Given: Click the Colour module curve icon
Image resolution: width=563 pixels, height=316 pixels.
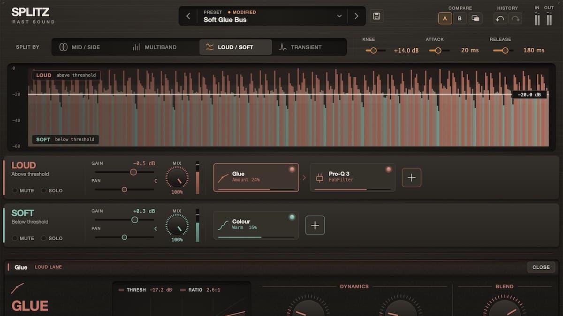Looking at the screenshot, I should click(x=223, y=225).
